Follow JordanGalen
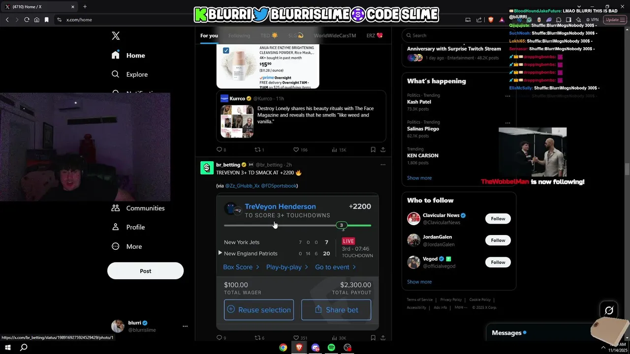630x354 pixels. (498, 240)
